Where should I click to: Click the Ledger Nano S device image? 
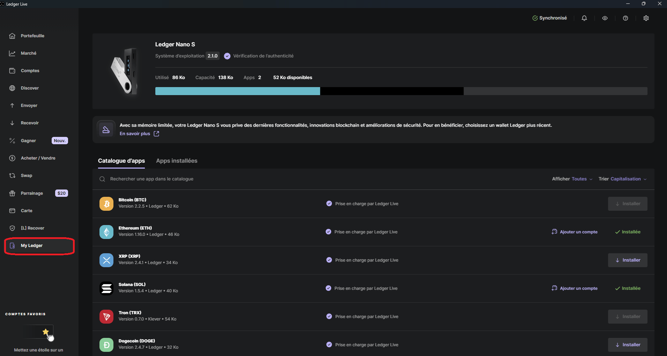pyautogui.click(x=124, y=71)
